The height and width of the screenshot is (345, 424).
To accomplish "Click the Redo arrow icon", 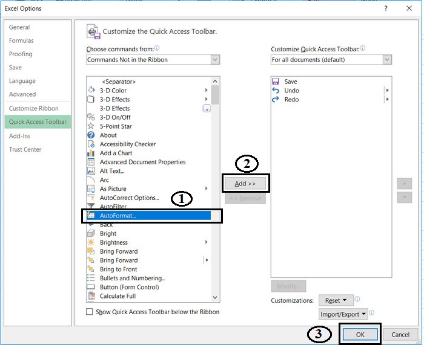I will coord(276,99).
